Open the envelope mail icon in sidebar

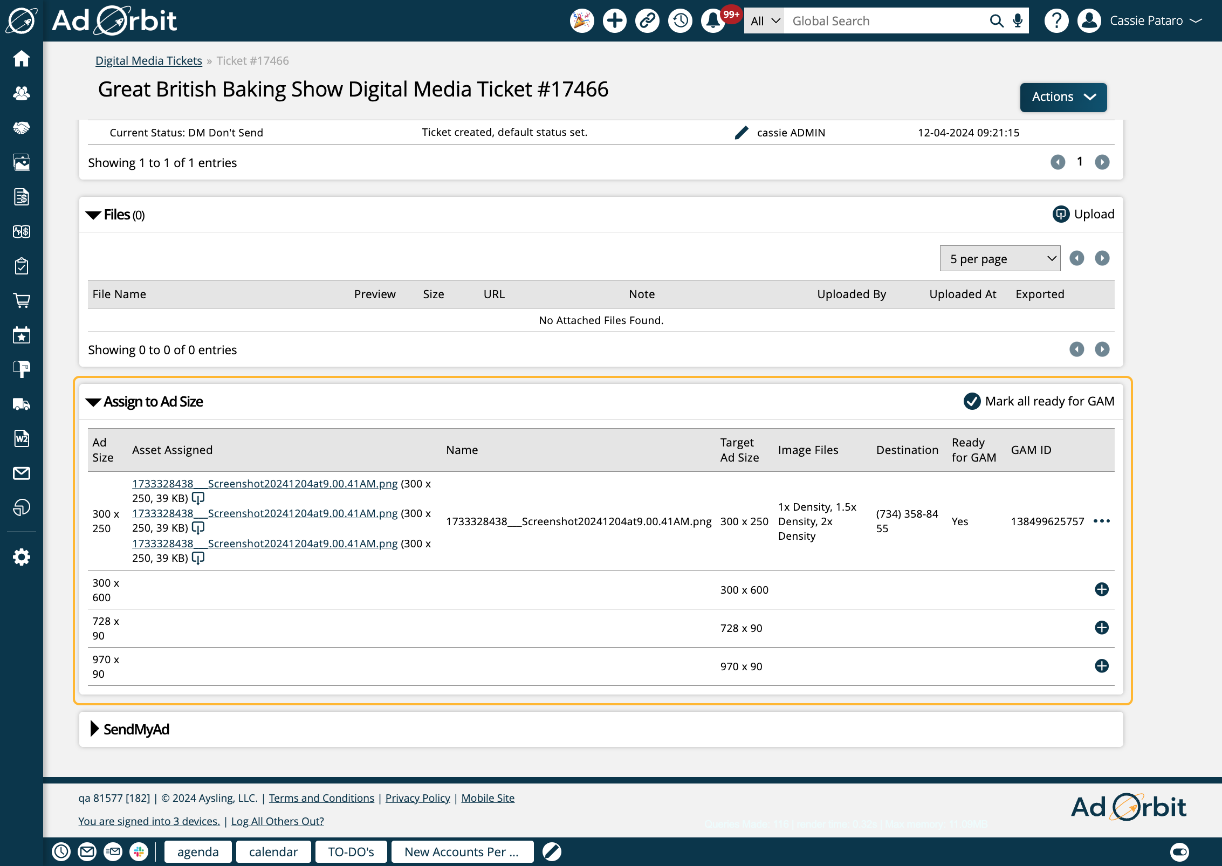22,473
